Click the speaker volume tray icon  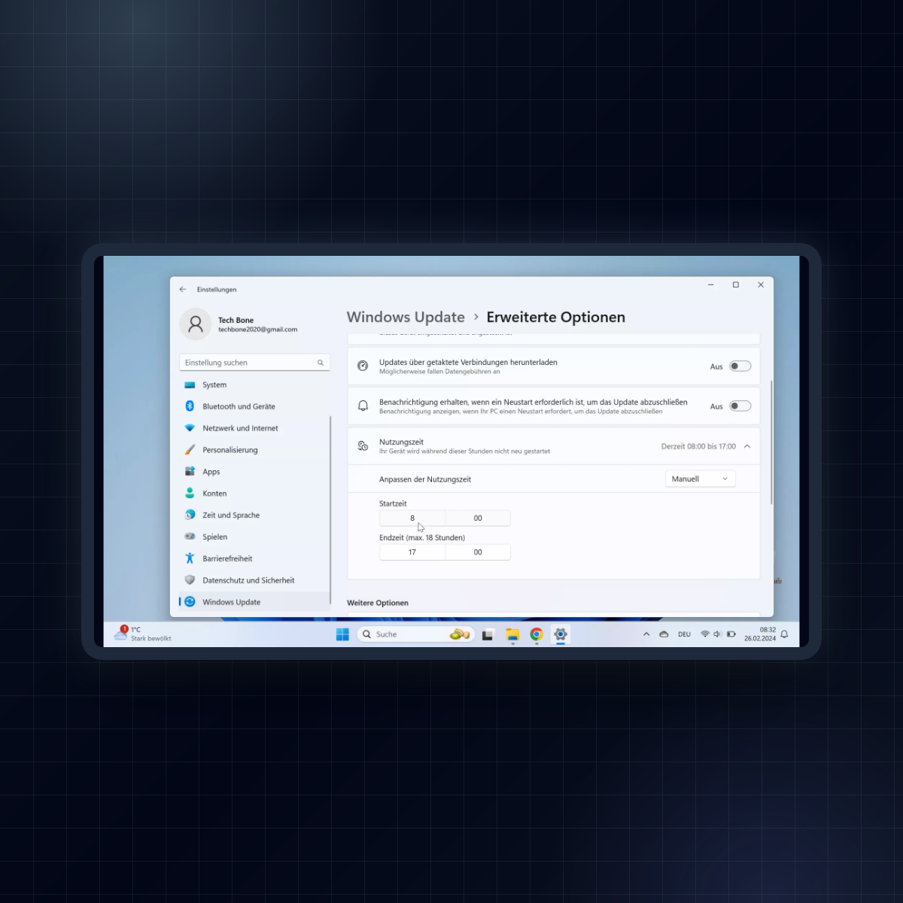point(718,634)
